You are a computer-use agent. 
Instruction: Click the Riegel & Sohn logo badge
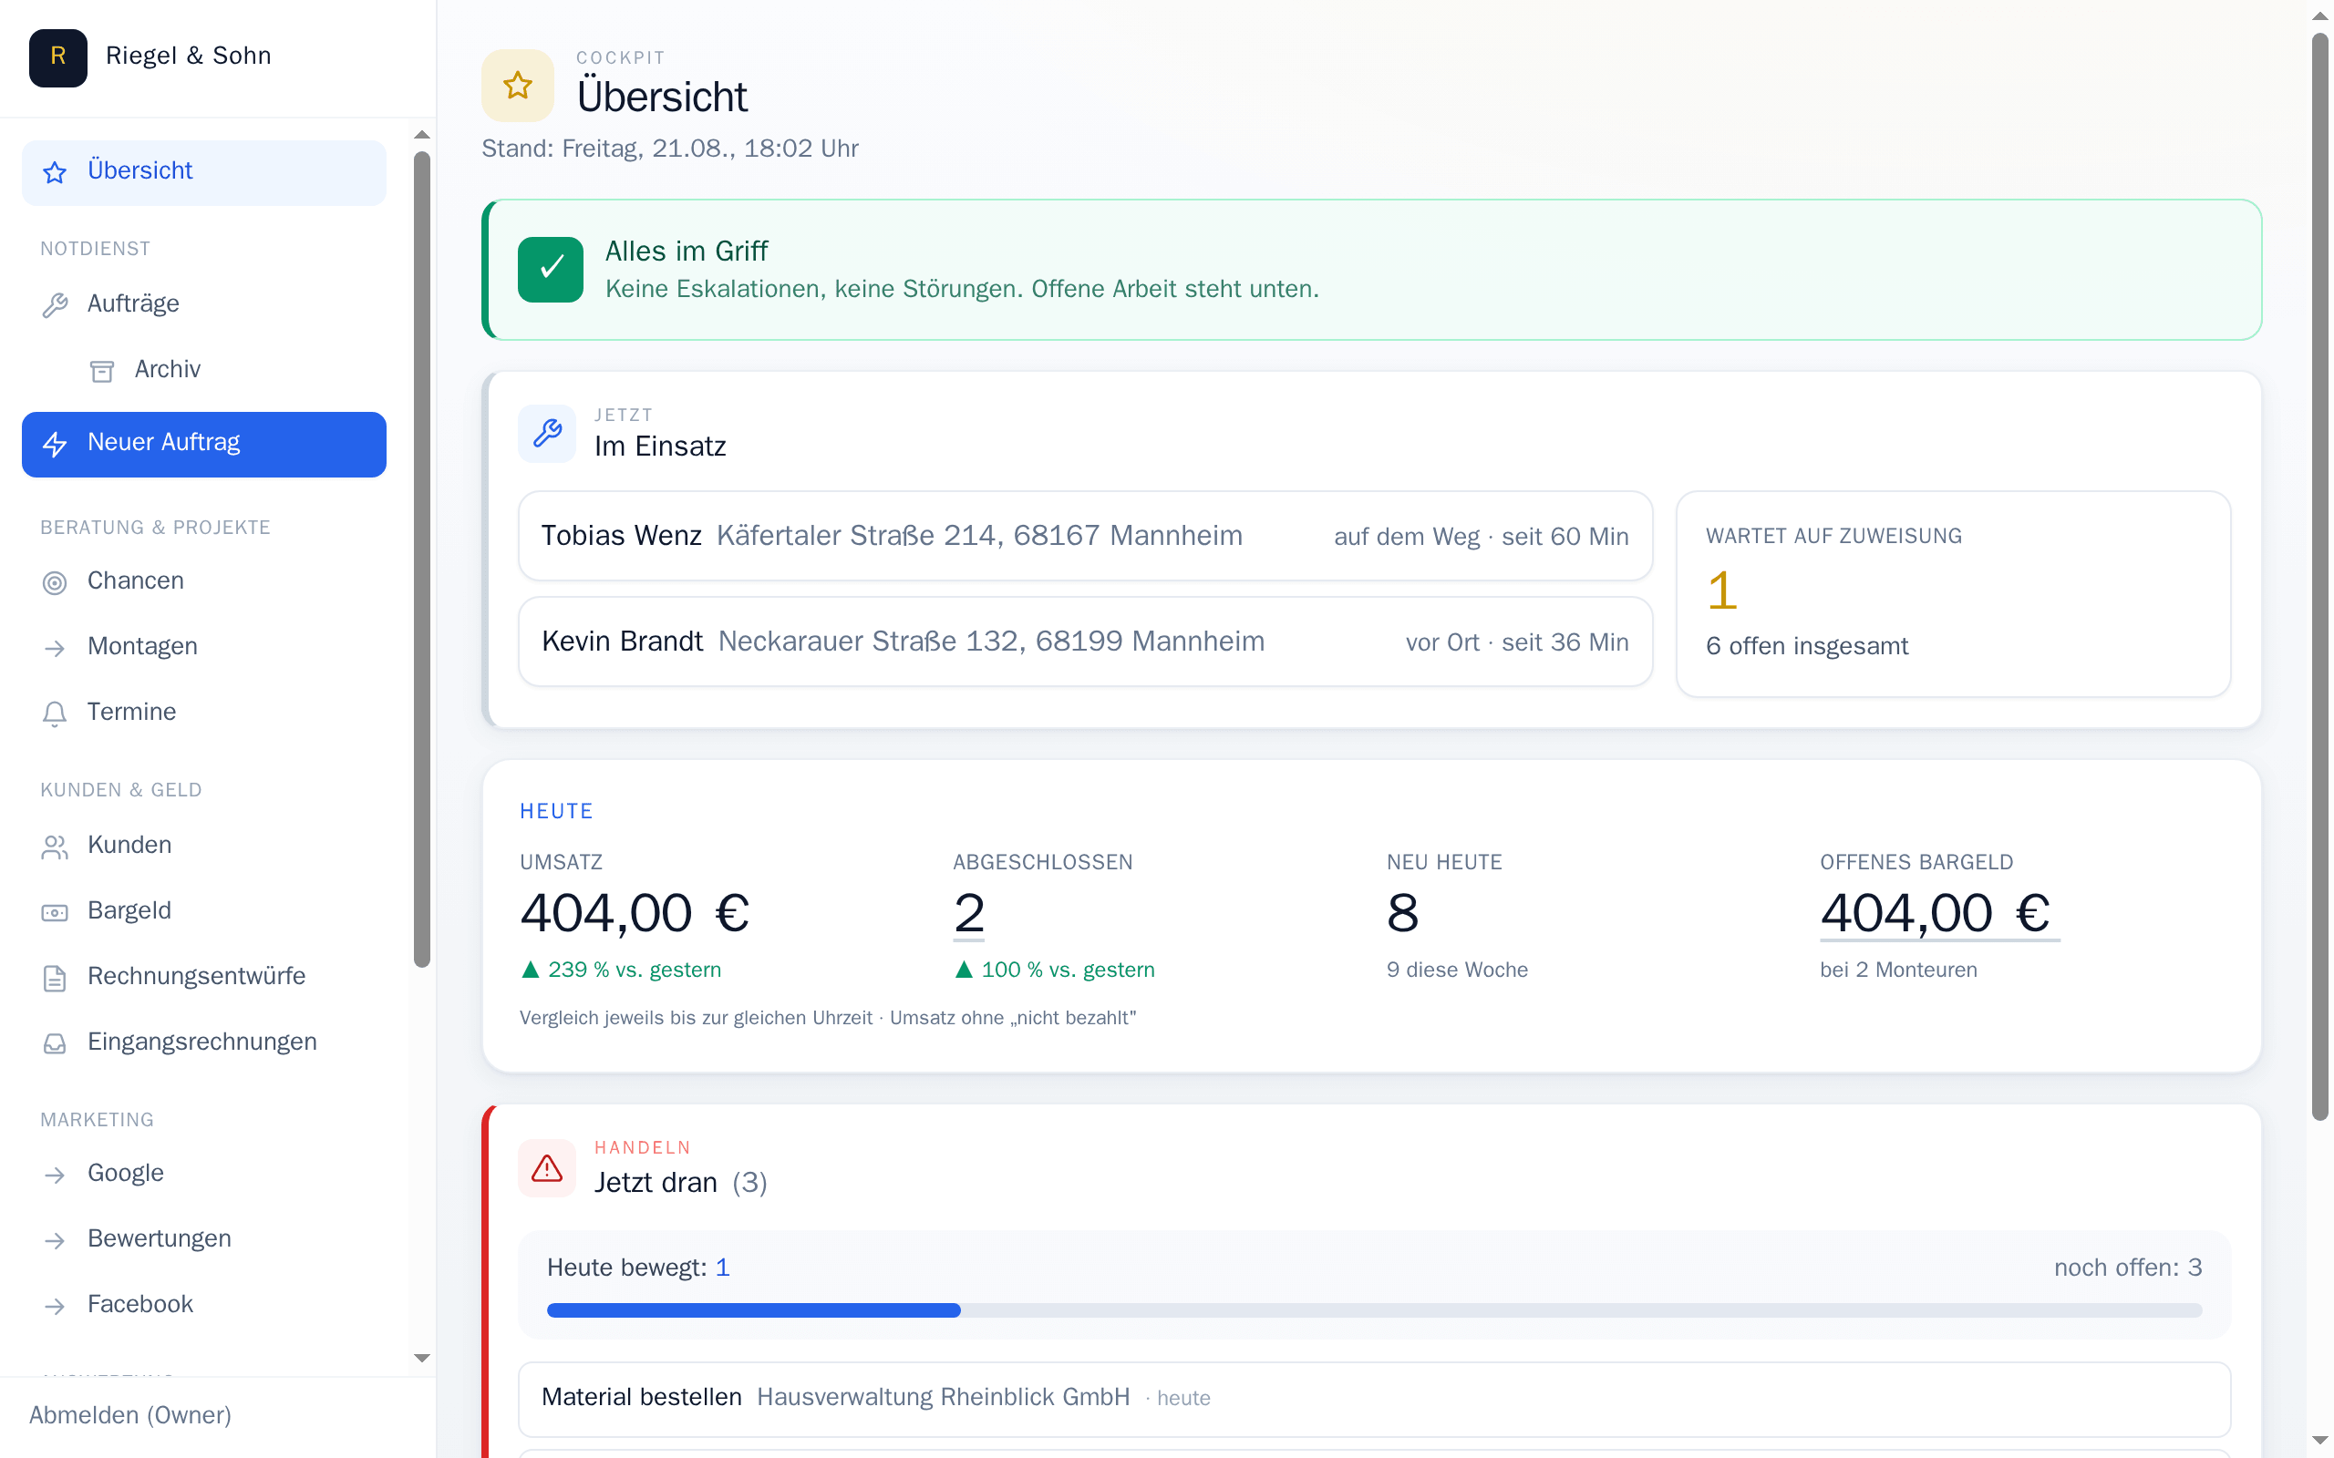(57, 56)
